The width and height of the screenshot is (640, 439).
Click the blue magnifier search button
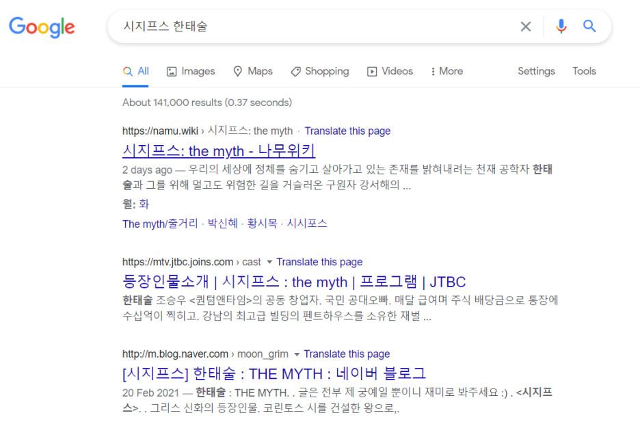[589, 26]
